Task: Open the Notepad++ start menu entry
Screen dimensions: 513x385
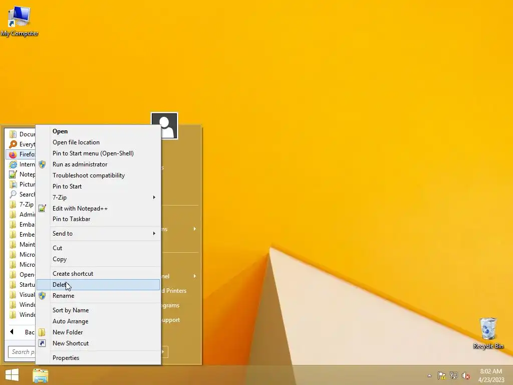Action: [21, 174]
